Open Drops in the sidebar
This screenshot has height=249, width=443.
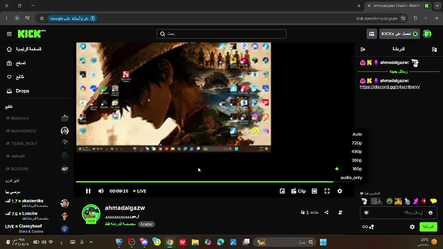point(18,91)
